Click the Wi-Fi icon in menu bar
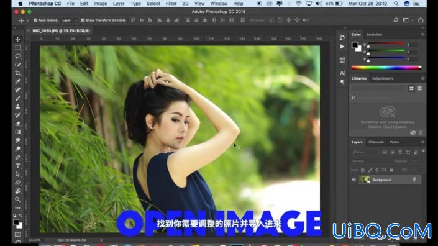 point(299,4)
